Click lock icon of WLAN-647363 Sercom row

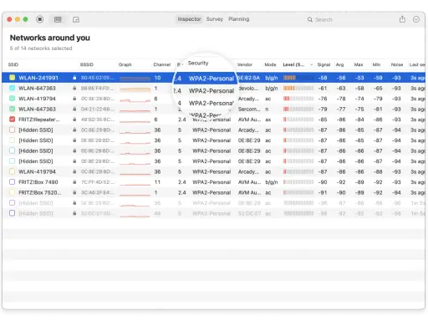74,109
